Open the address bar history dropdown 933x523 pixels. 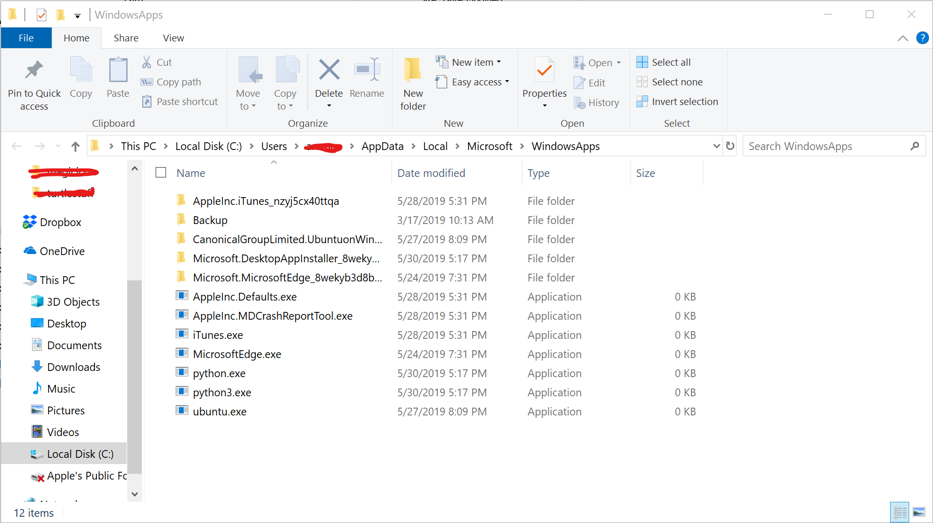coord(716,146)
